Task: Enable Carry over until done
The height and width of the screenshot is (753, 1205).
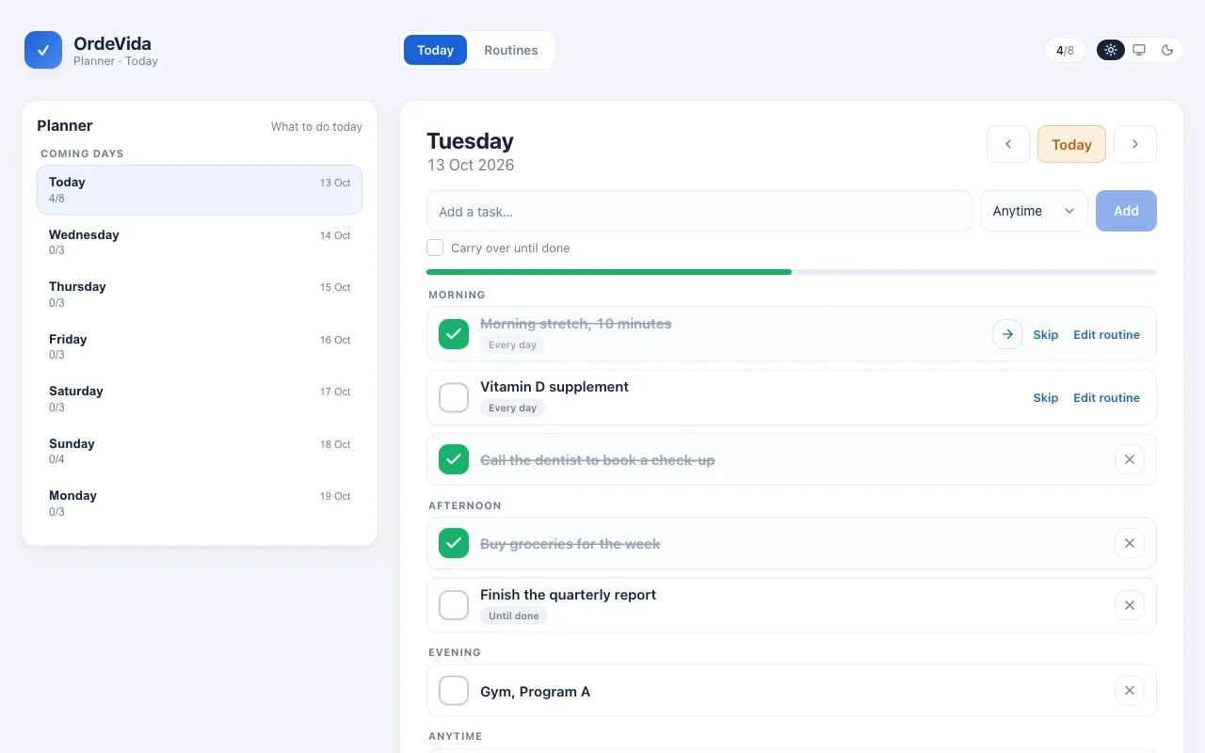Action: pos(435,248)
